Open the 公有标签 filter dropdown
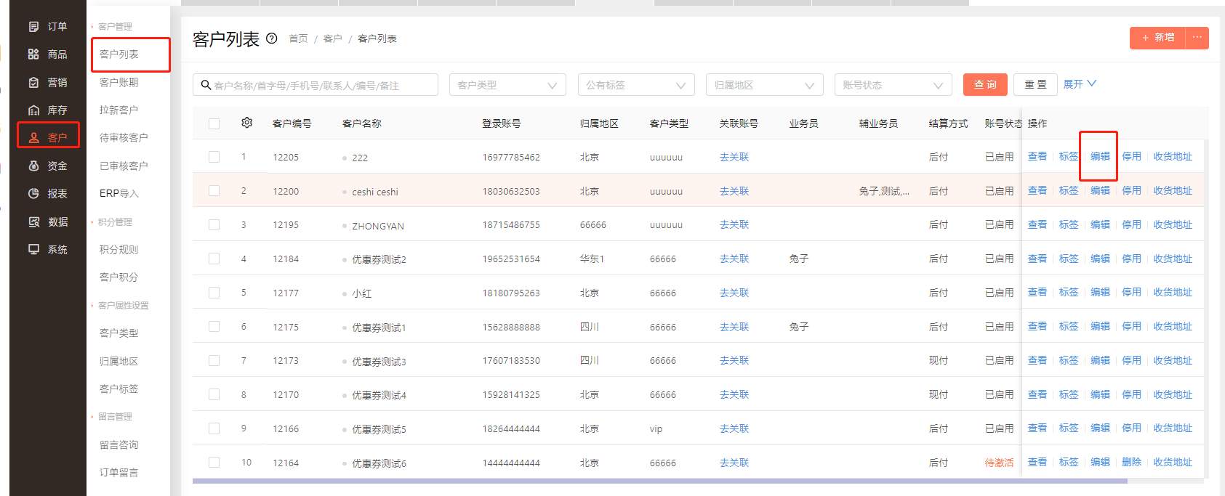This screenshot has height=496, width=1225. tap(636, 85)
